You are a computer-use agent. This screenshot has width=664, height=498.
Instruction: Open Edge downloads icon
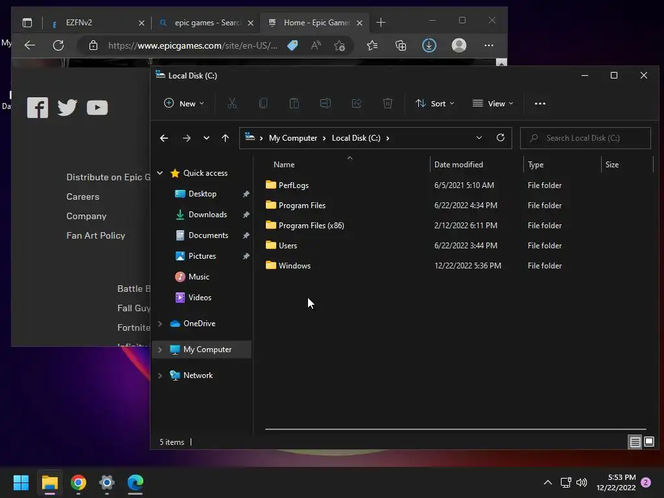point(429,45)
